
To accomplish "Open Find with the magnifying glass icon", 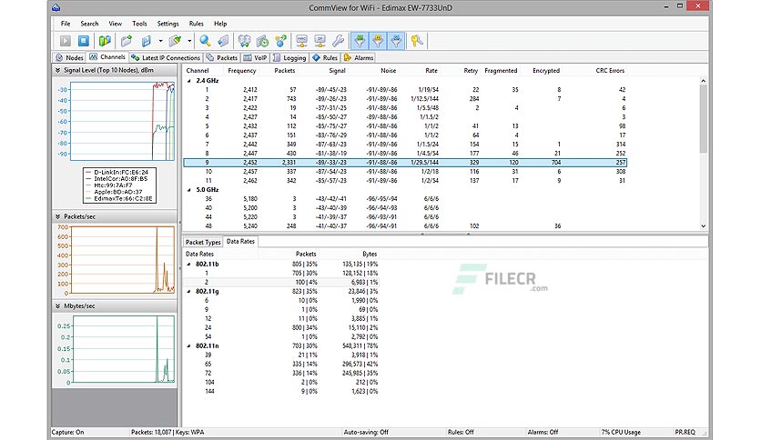I will pos(205,41).
